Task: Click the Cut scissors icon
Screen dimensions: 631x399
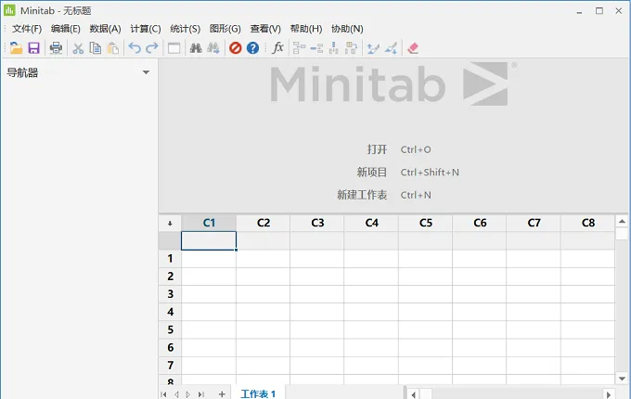Action: [78, 48]
